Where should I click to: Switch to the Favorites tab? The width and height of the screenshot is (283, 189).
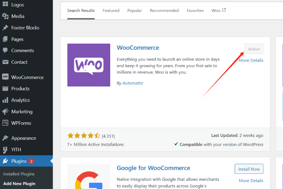[x=195, y=11]
